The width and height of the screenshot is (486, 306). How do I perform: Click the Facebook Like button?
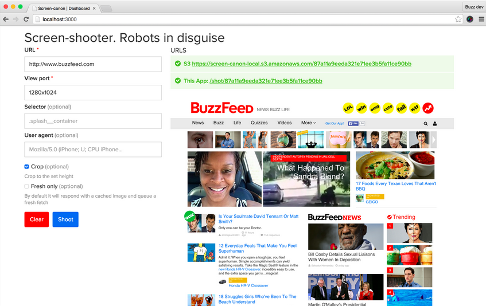coord(353,123)
